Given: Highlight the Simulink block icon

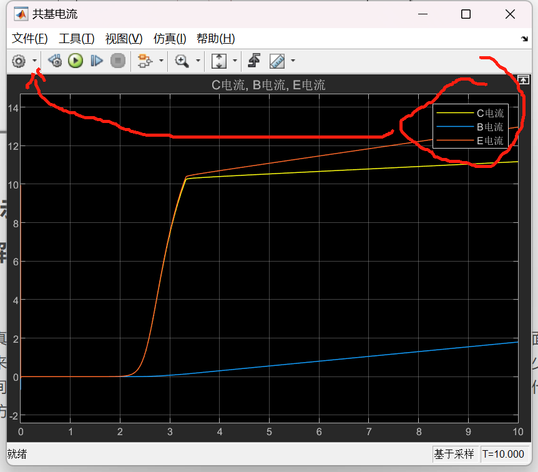Looking at the screenshot, I should point(145,61).
